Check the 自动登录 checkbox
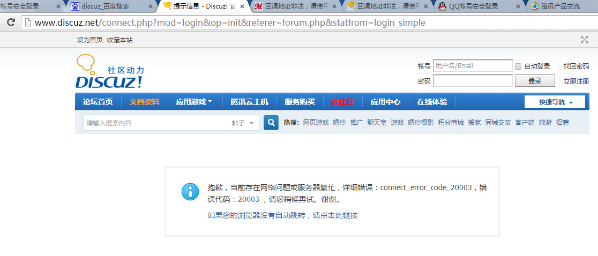This screenshot has width=598, height=256. (x=518, y=66)
